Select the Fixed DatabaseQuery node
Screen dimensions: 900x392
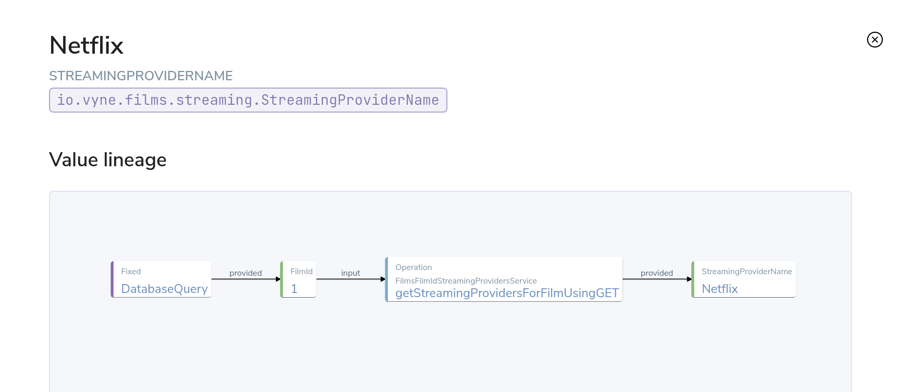pyautogui.click(x=161, y=279)
